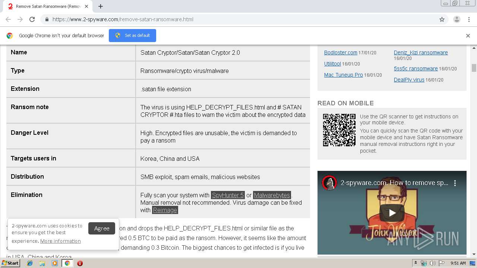The image size is (477, 268).
Task: Open the DealPly virus link
Action: [409, 80]
